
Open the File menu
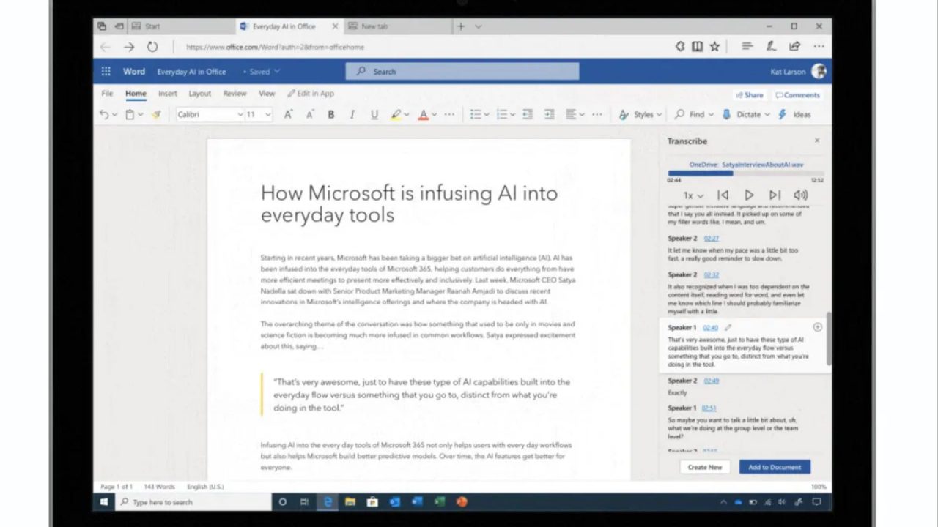(x=107, y=94)
